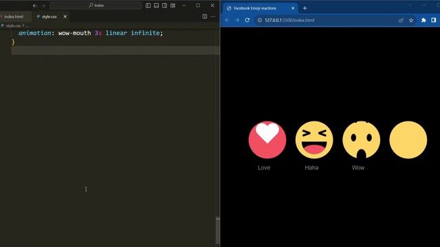Viewport: 440px width, 247px height.
Task: Go forward in VS Code navigation history
Action: (x=43, y=5)
